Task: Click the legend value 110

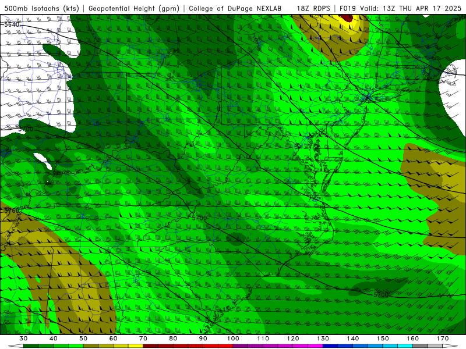Action: pos(263,339)
